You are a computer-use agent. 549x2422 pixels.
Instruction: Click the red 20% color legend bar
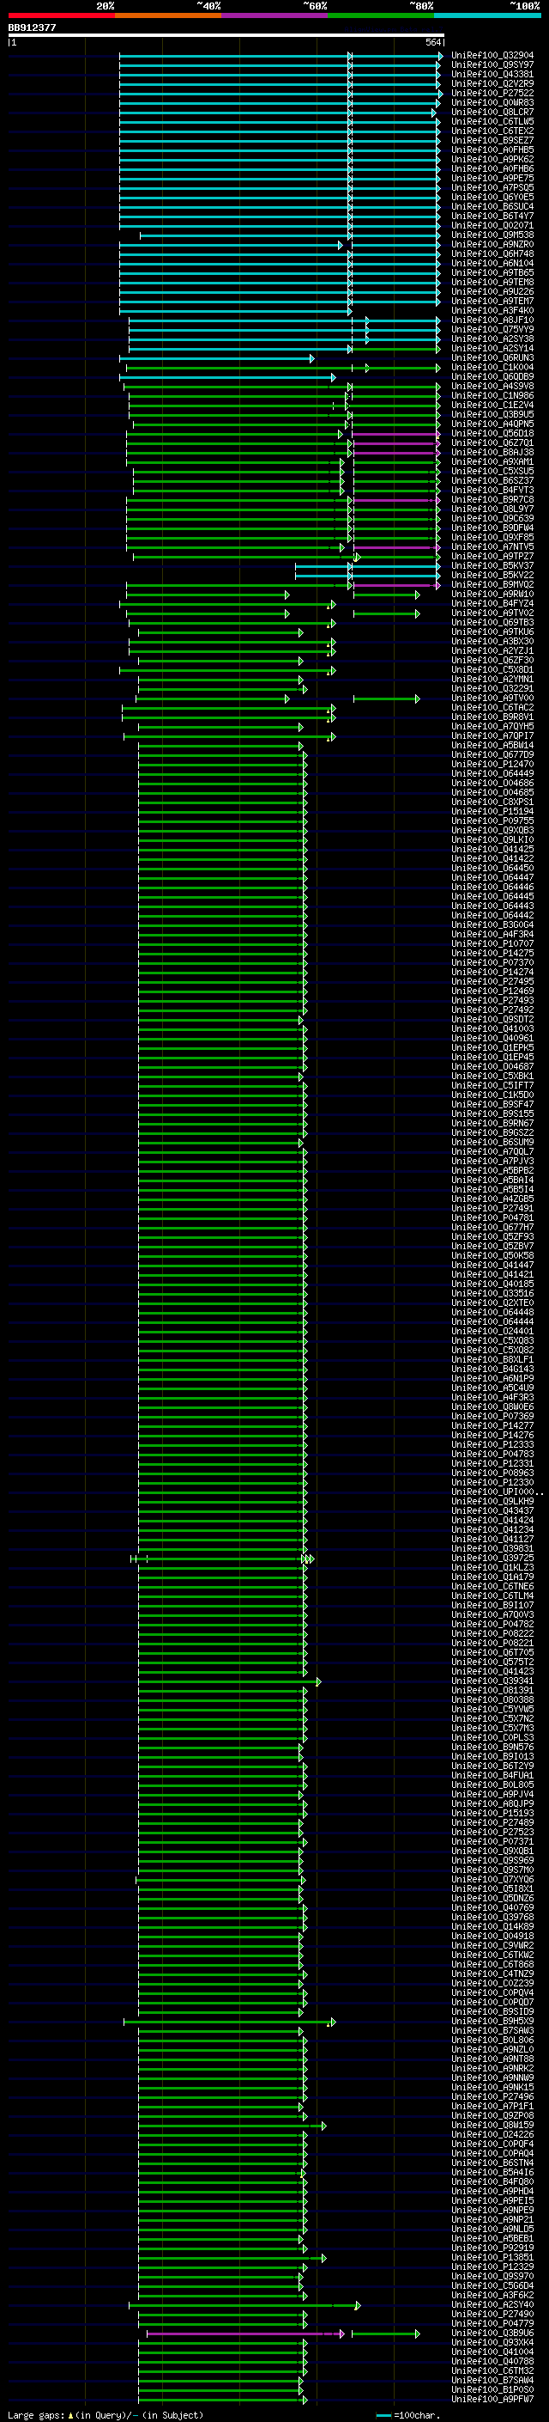click(62, 15)
